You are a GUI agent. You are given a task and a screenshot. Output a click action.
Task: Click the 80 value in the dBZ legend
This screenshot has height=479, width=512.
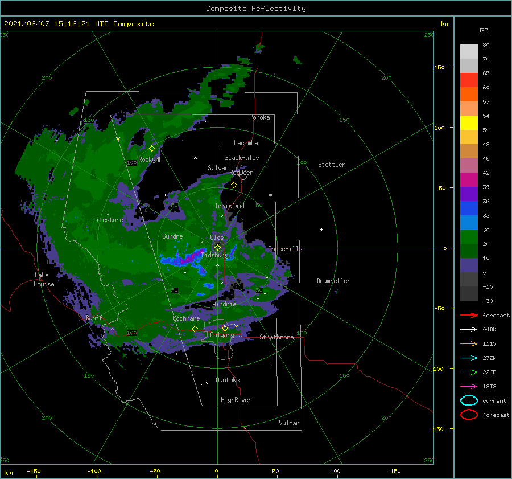pyautogui.click(x=486, y=45)
